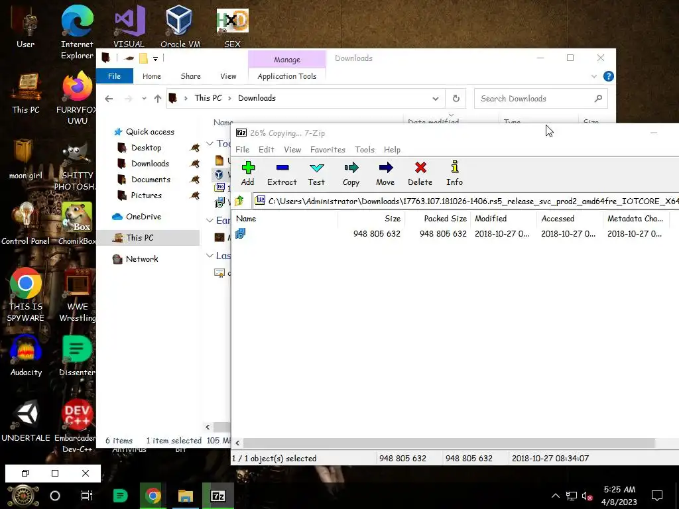The width and height of the screenshot is (679, 509).
Task: Click Explorer up-folder arrow
Action: (x=158, y=99)
